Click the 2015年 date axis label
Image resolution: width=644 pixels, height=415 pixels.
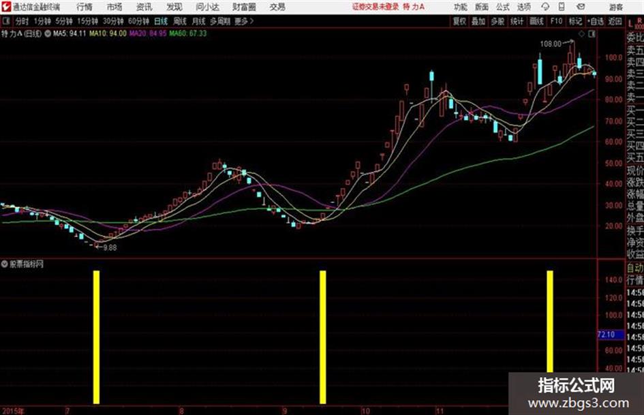(x=13, y=411)
